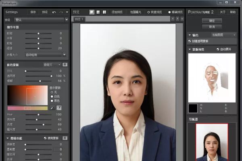Select the highlighted eyedropper add tool
This screenshot has width=242, height=161.
tap(59, 108)
